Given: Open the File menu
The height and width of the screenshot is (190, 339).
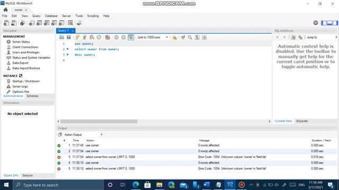Looking at the screenshot, I should (x=5, y=16).
